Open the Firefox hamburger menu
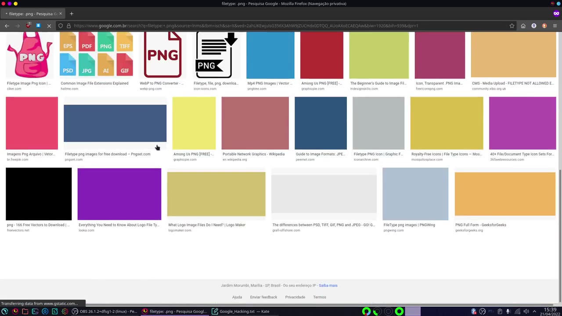The width and height of the screenshot is (562, 316). click(555, 26)
